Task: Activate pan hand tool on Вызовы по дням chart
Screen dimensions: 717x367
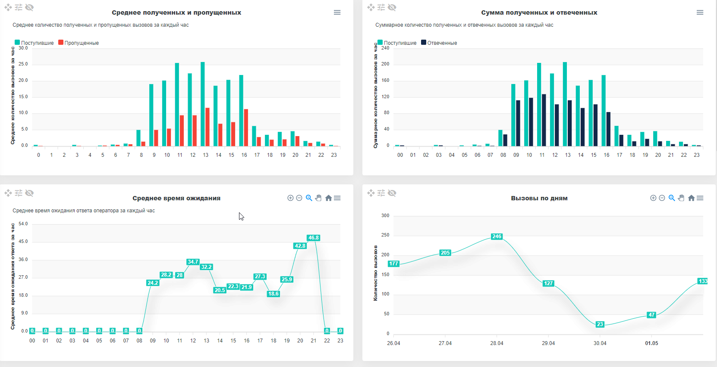Action: coord(681,198)
